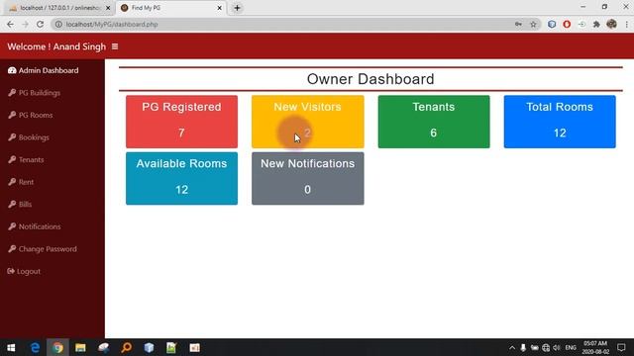Click the dashboard gauge icon in sidebar
This screenshot has height=356, width=634.
click(x=12, y=70)
